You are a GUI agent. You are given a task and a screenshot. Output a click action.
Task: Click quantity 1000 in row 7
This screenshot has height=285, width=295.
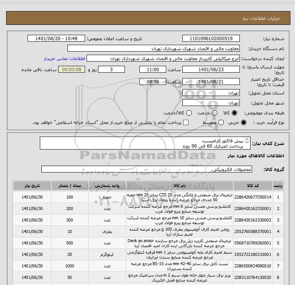(70, 266)
